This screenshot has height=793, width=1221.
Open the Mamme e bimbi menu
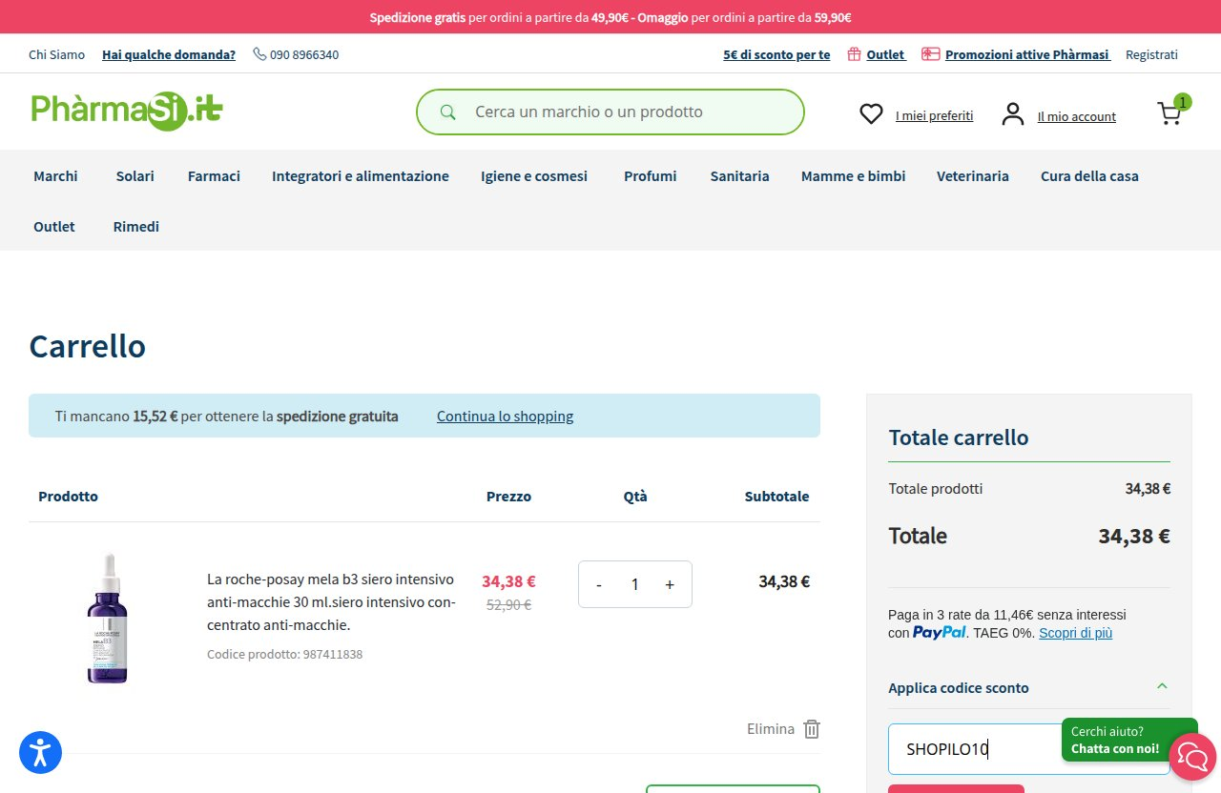(x=854, y=175)
